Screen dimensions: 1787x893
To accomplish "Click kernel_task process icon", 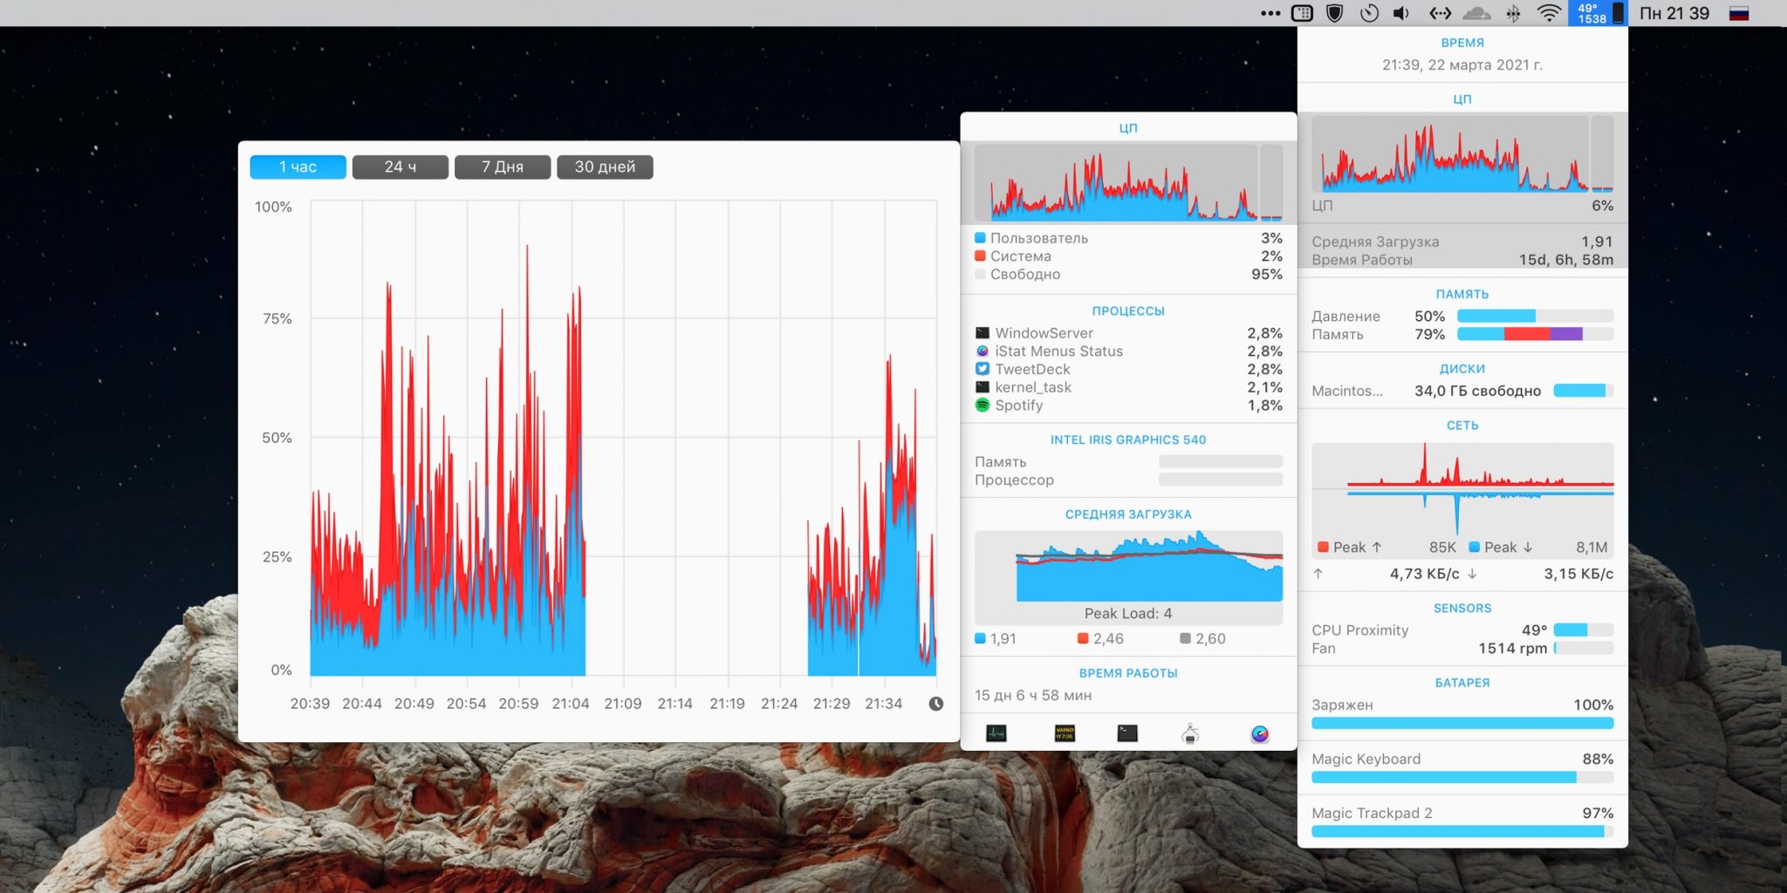I will [983, 386].
